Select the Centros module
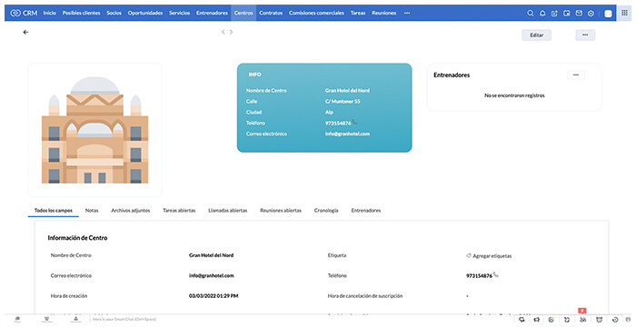The width and height of the screenshot is (636, 327). tap(243, 13)
